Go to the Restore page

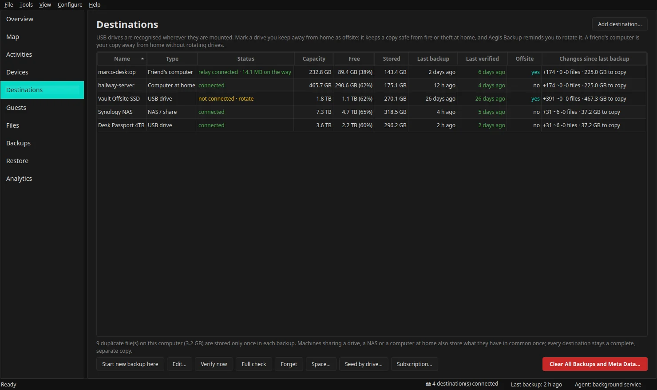tap(42, 161)
